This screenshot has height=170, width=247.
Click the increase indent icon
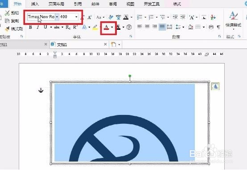click(x=182, y=17)
